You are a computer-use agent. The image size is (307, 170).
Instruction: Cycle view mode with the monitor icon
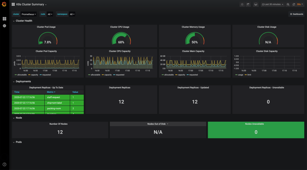point(256,4)
